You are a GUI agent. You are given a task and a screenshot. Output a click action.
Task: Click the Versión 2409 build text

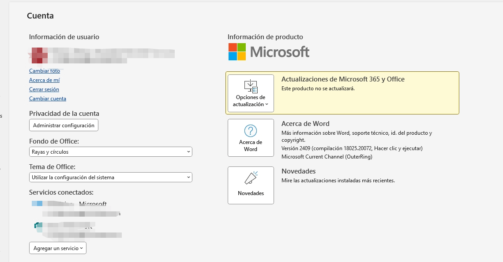(352, 148)
